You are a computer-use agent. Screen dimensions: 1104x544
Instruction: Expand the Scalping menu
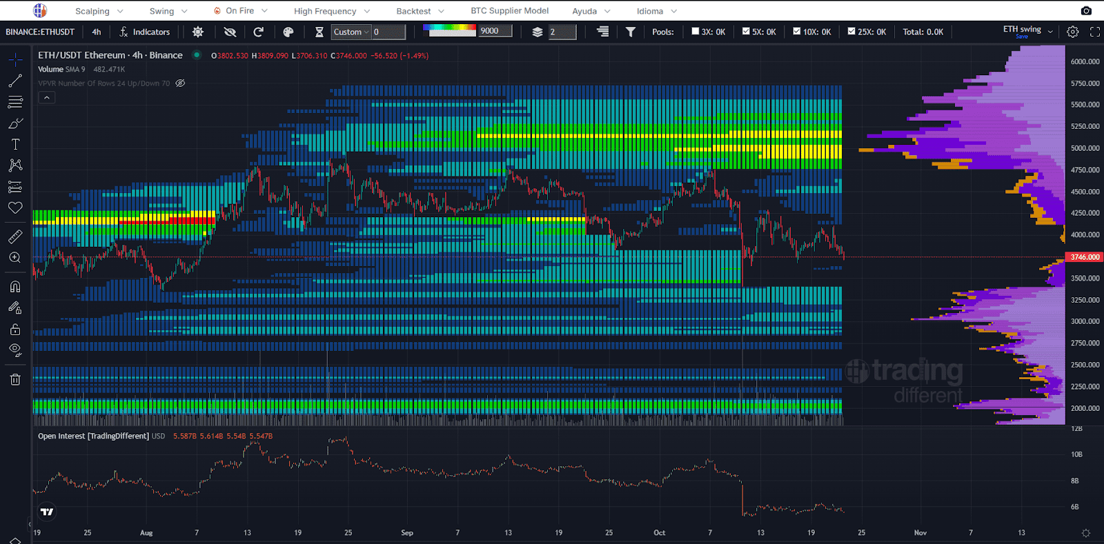click(99, 11)
